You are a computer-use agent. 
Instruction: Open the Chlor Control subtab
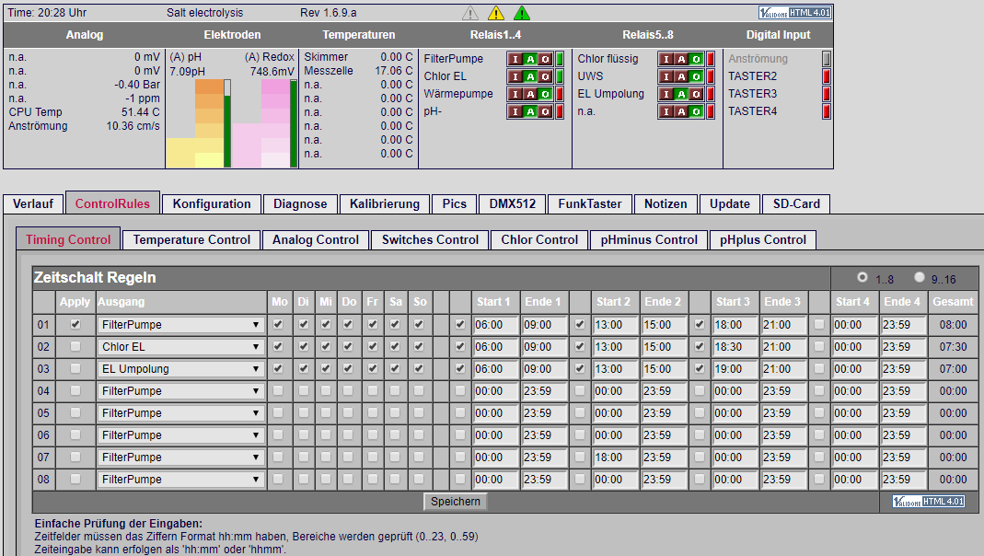(x=539, y=239)
